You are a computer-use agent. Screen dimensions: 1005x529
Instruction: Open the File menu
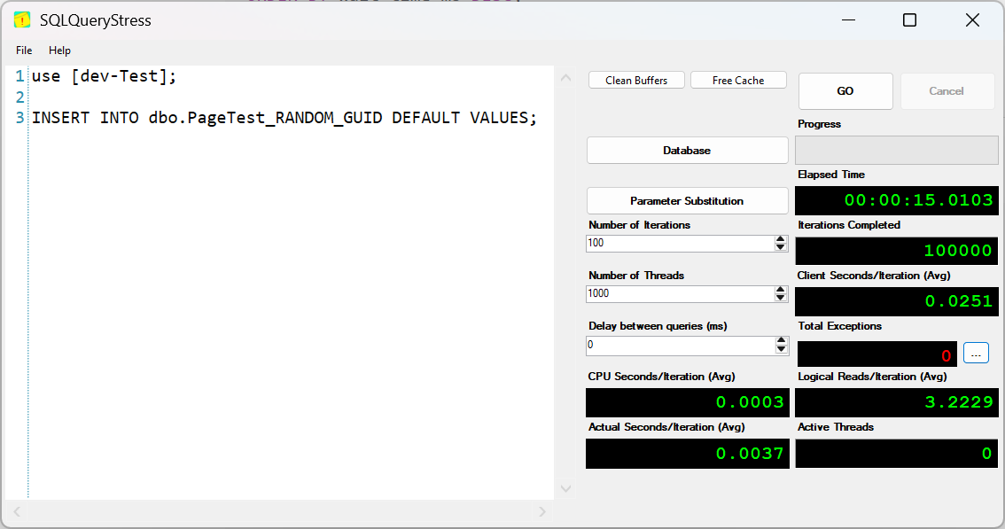point(23,51)
